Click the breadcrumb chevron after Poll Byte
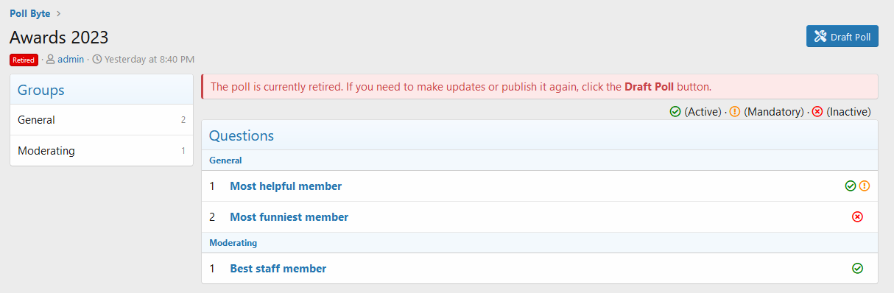Image resolution: width=894 pixels, height=293 pixels. 58,13
